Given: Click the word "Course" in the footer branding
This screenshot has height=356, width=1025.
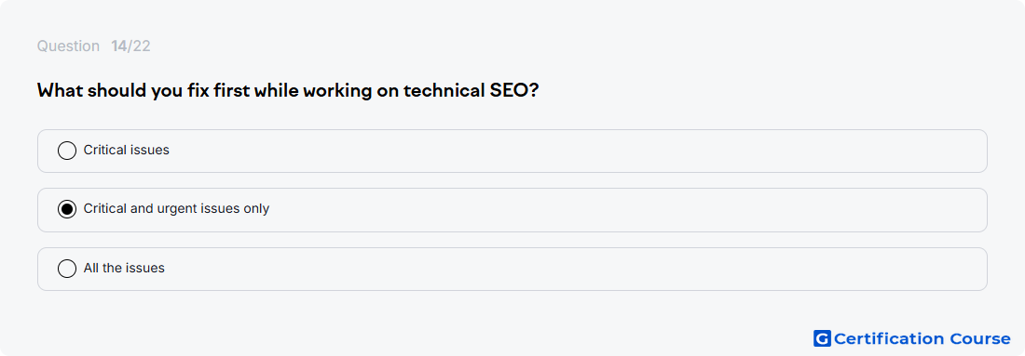Looking at the screenshot, I should pos(980,338).
